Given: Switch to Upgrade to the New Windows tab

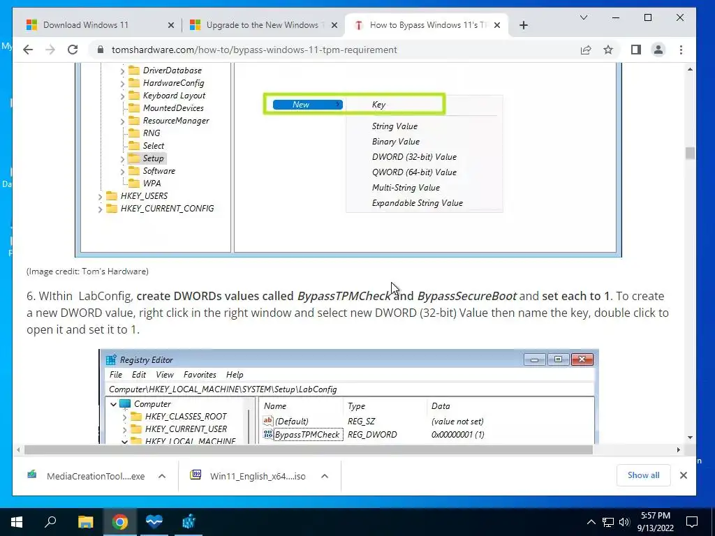Looking at the screenshot, I should (x=263, y=25).
